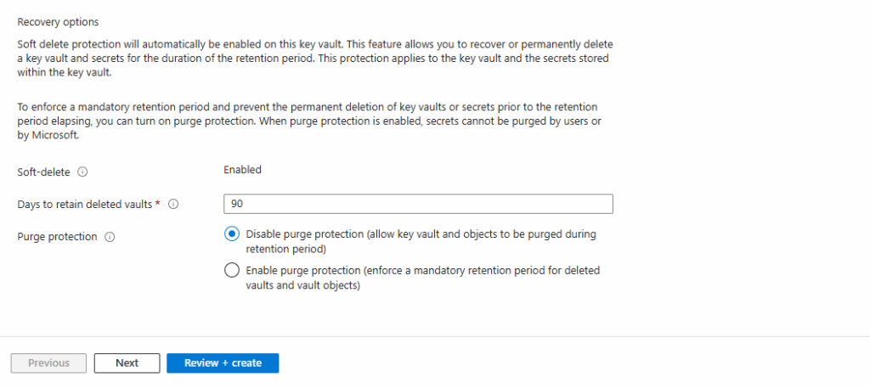The image size is (870, 388).
Task: Click the Review + create button
Action: (223, 363)
